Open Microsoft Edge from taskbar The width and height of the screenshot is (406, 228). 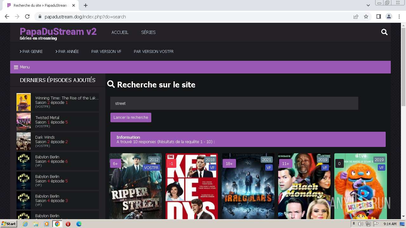point(79,224)
